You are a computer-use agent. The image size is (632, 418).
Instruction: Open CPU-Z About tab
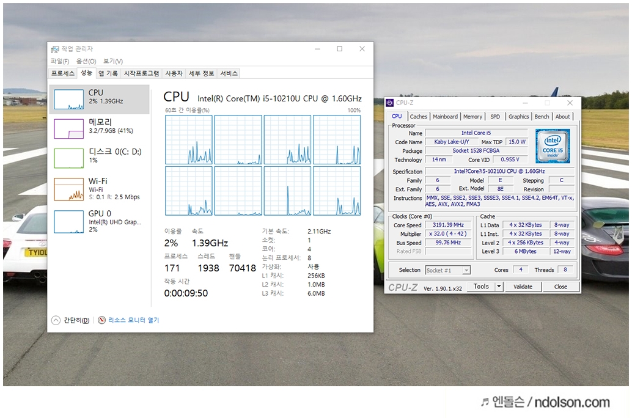(x=563, y=117)
